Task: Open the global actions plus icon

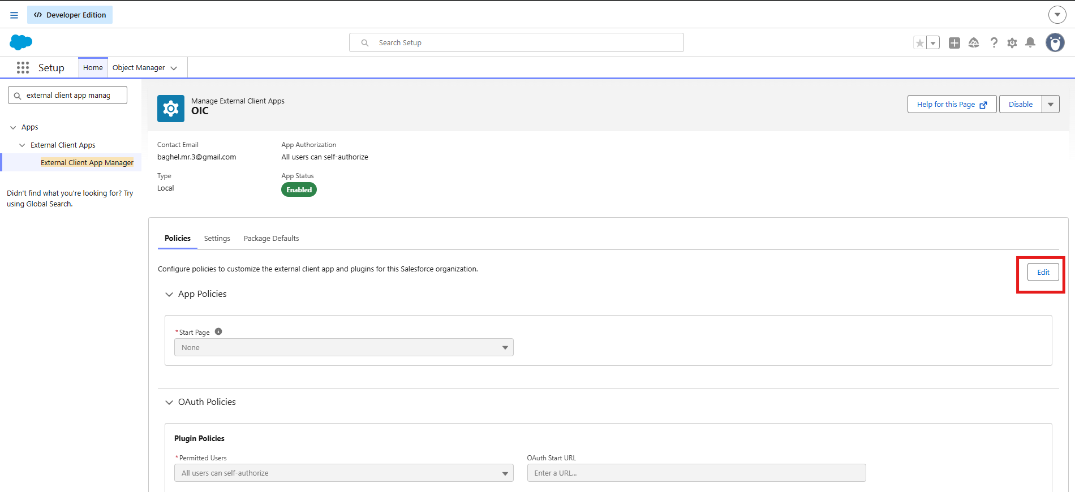Action: click(954, 43)
